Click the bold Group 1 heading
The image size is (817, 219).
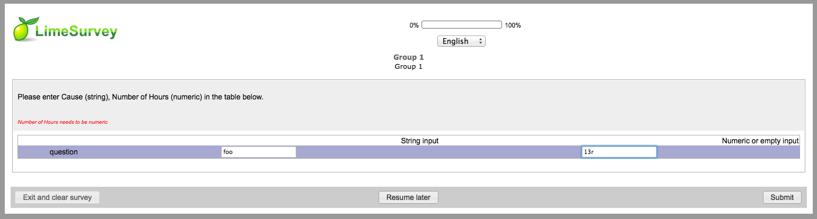(408, 57)
